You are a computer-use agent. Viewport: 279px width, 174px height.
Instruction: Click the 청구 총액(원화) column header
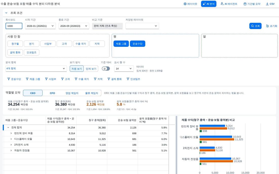(92, 120)
